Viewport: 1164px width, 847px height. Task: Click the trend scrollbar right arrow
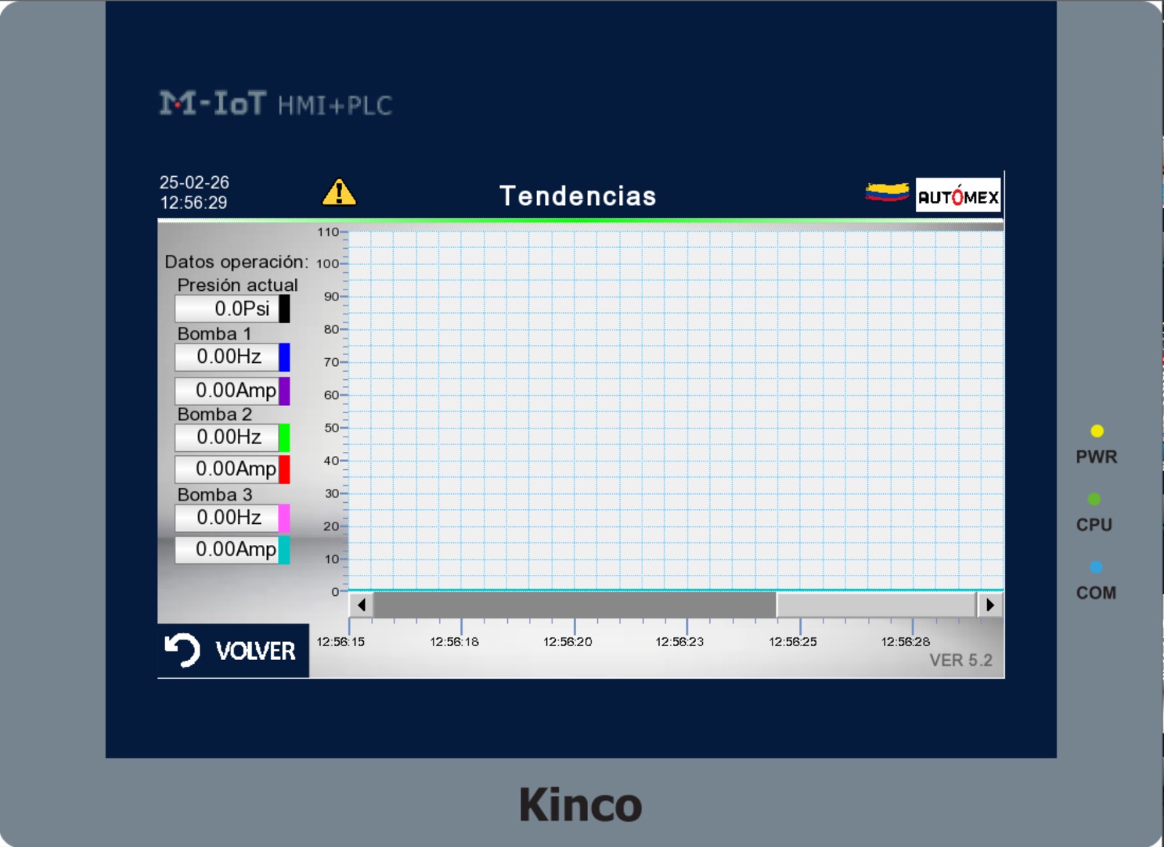989,605
